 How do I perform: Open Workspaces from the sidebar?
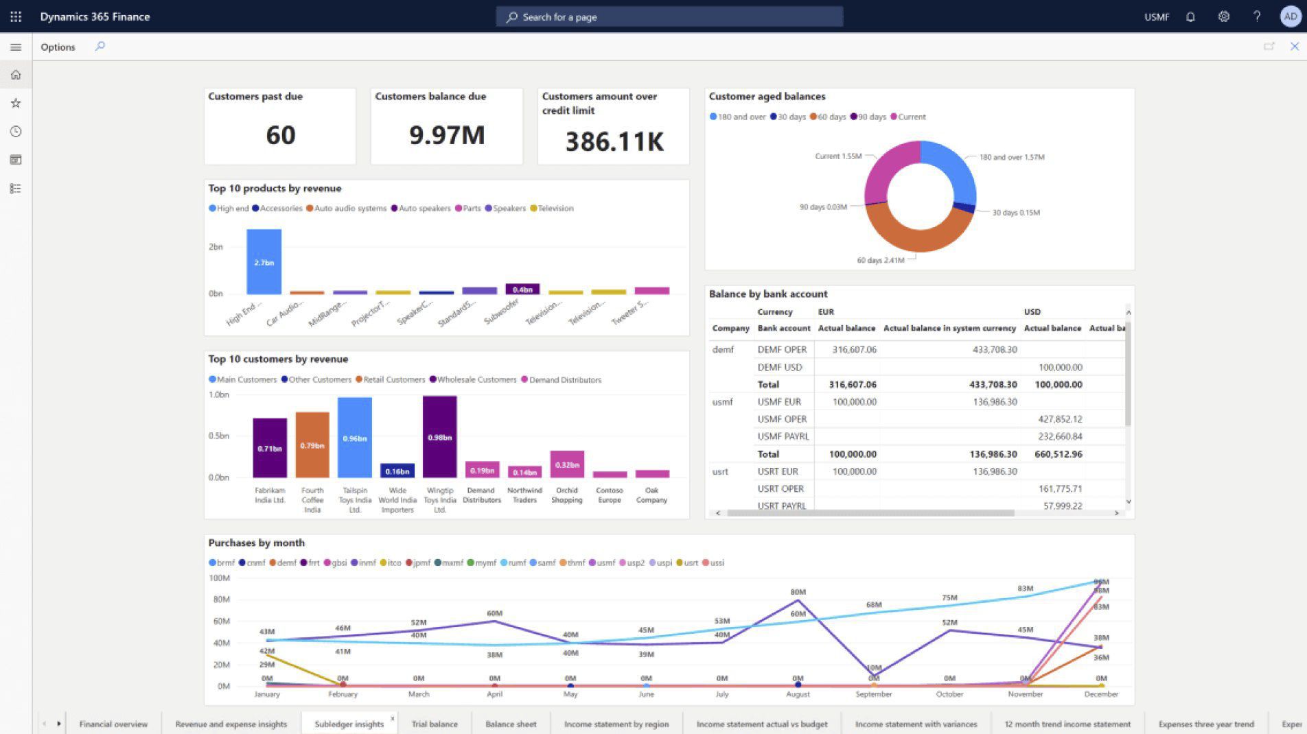[16, 159]
